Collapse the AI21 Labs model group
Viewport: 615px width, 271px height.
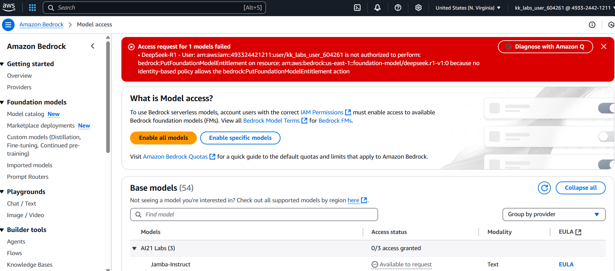point(134,248)
